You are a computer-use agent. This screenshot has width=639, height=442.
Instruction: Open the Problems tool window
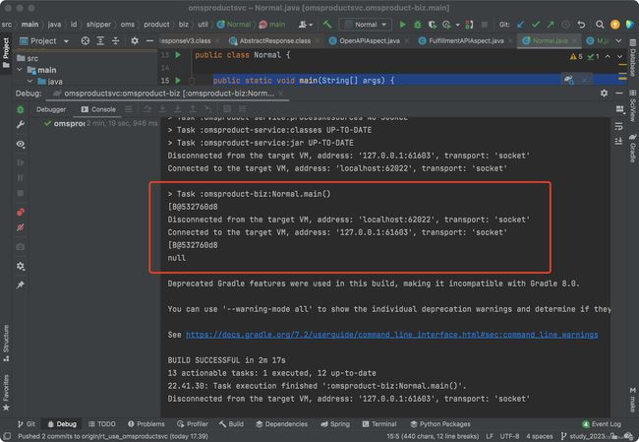coord(146,424)
